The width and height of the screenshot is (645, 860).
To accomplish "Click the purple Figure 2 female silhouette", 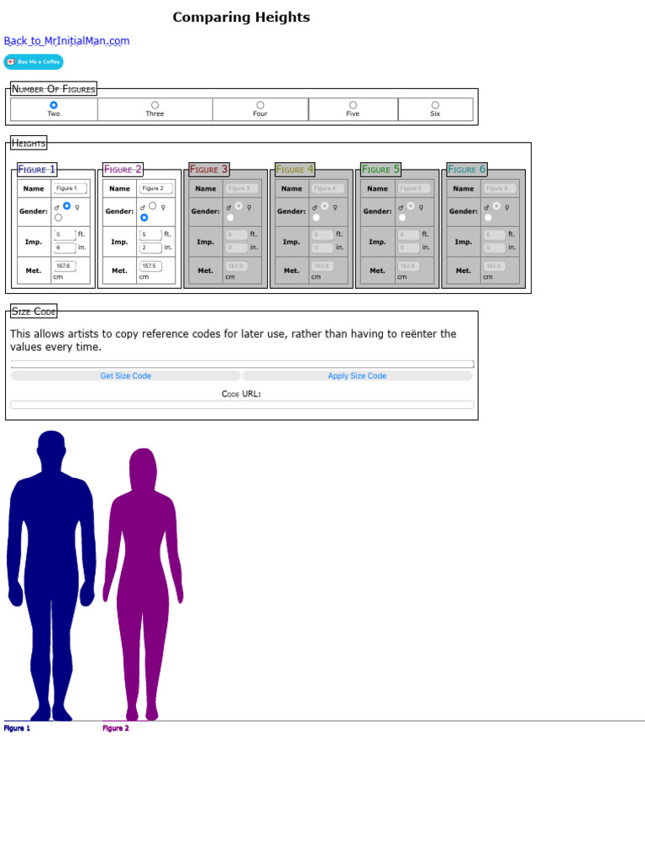I will pos(143,585).
